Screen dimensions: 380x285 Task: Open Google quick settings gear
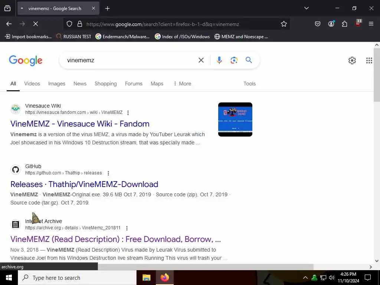point(352,60)
